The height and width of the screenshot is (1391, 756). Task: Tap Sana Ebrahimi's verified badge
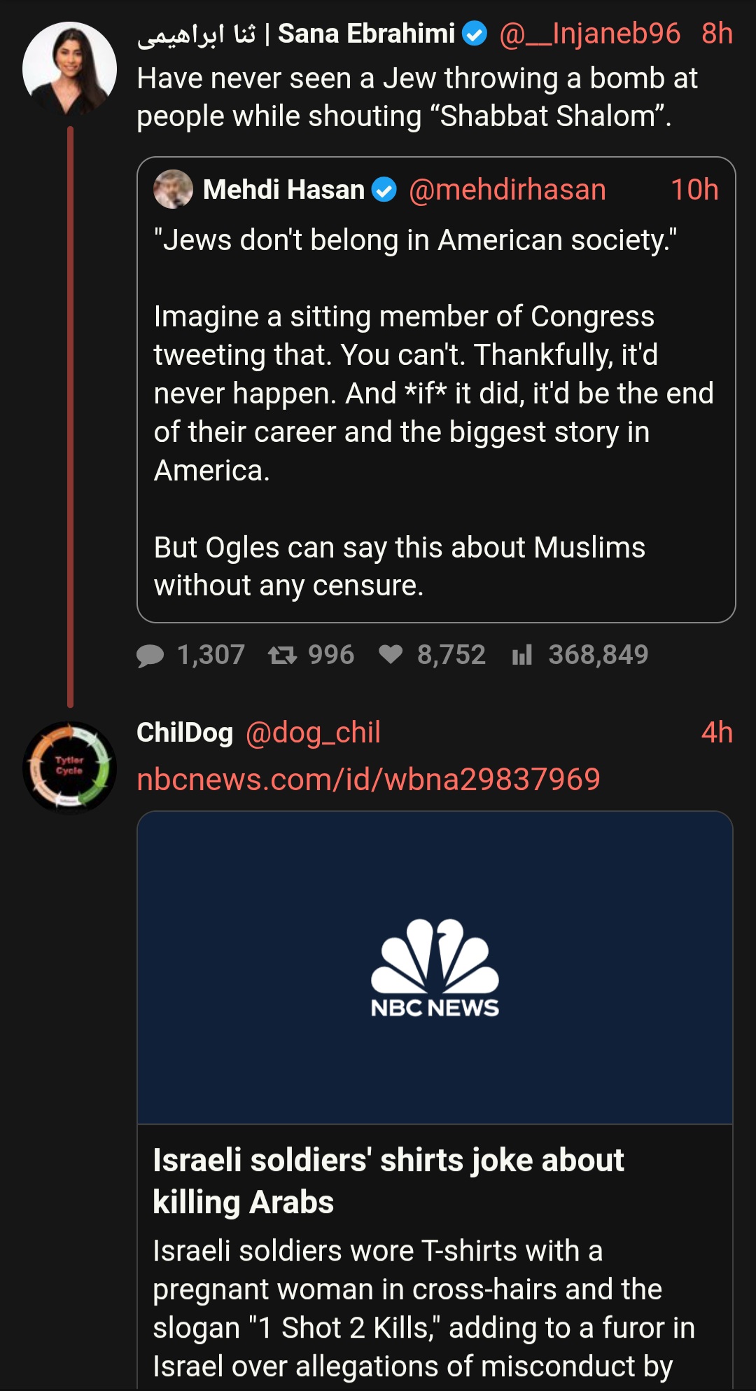pos(475,34)
